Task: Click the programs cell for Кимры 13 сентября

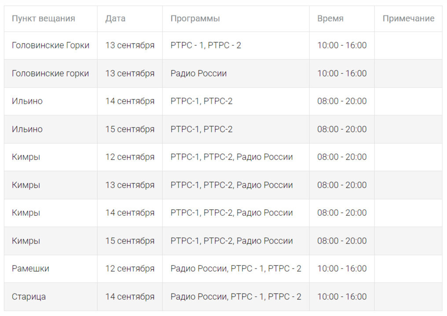Action: [231, 185]
